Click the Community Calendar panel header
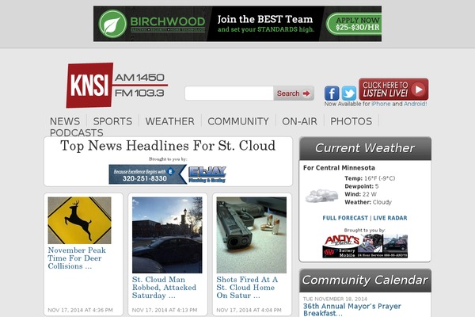The width and height of the screenshot is (475, 317). [x=365, y=281]
